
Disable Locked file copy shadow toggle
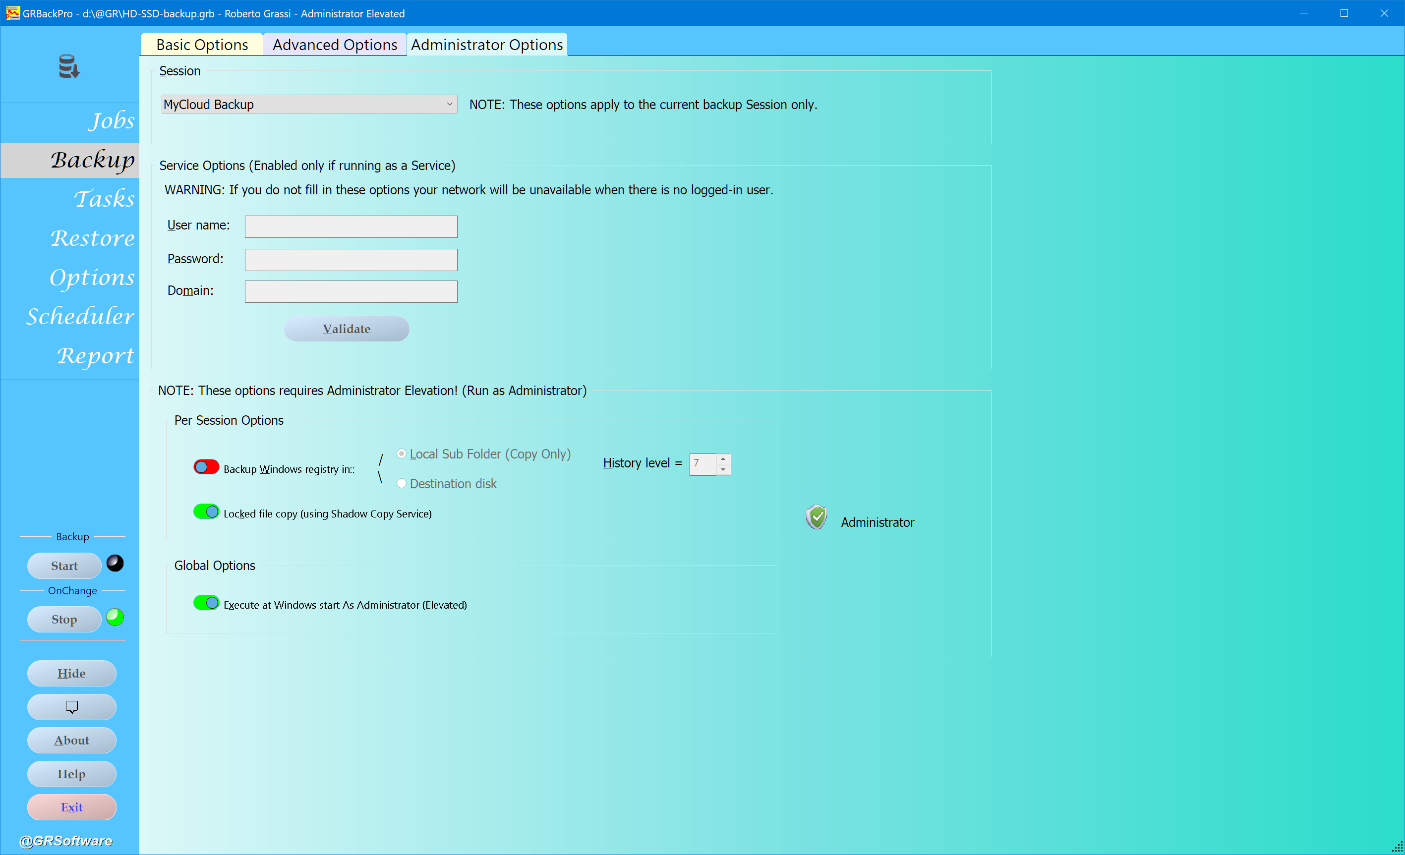pos(206,512)
